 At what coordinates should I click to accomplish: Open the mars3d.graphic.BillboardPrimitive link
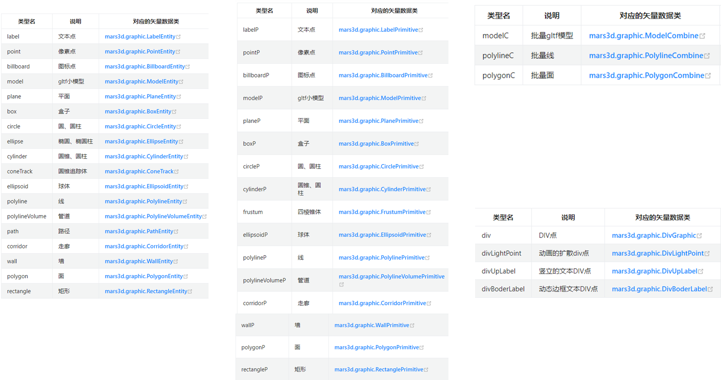click(383, 76)
